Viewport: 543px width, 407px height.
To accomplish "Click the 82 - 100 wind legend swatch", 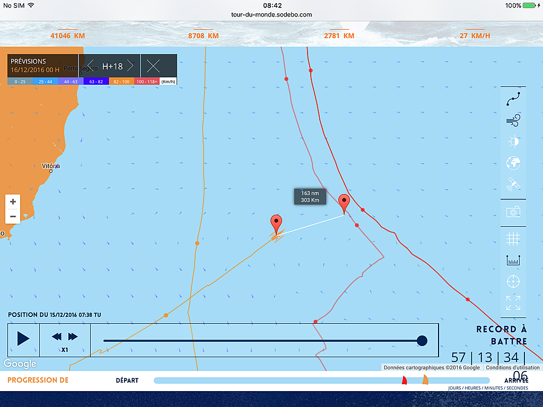I will pyautogui.click(x=121, y=82).
